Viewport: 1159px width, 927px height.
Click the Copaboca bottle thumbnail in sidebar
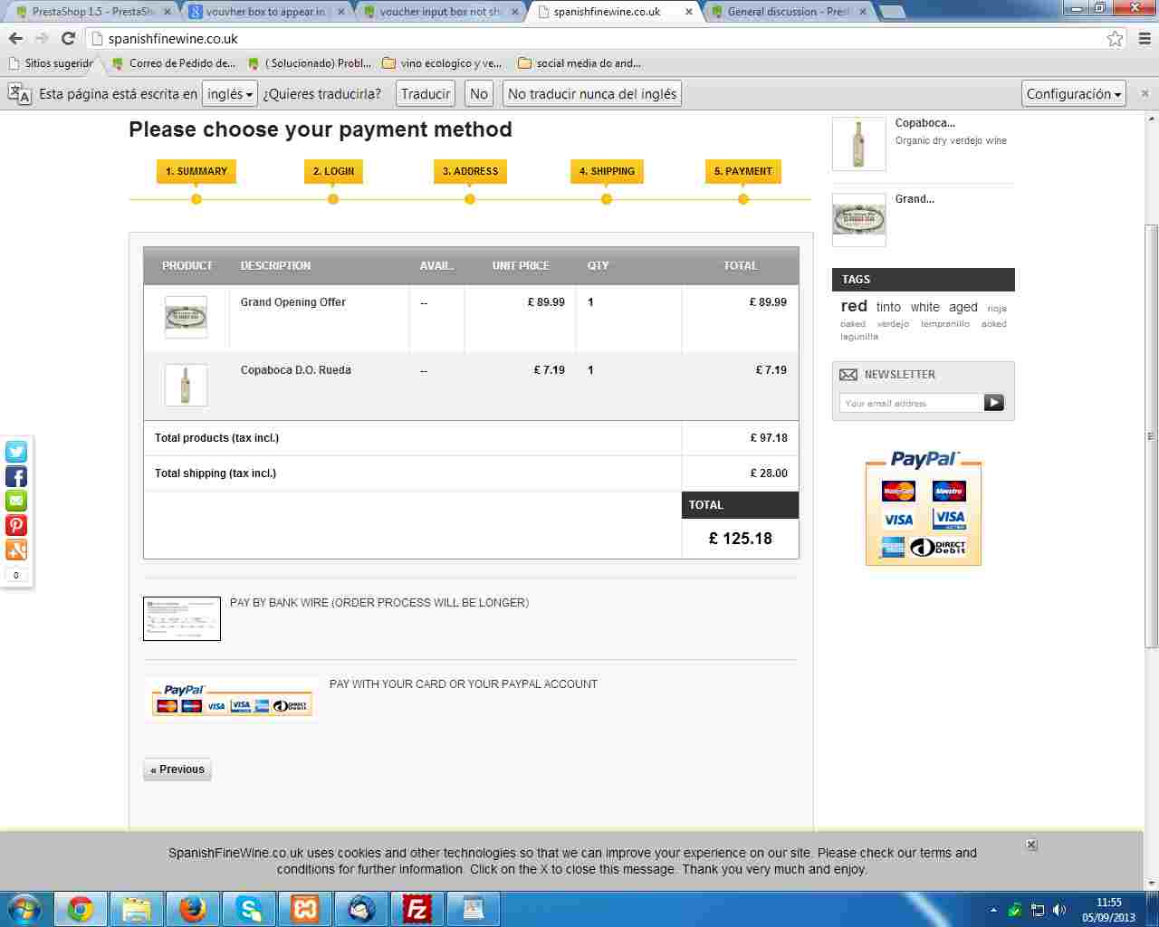tap(858, 144)
